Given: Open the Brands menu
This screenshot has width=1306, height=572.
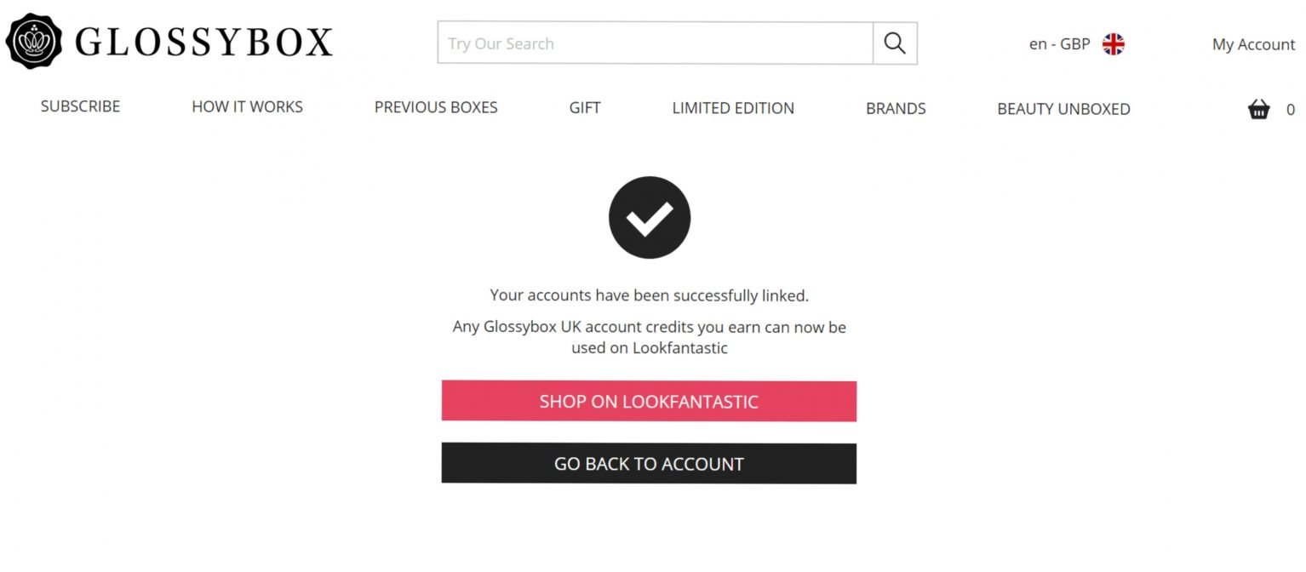Looking at the screenshot, I should (896, 109).
